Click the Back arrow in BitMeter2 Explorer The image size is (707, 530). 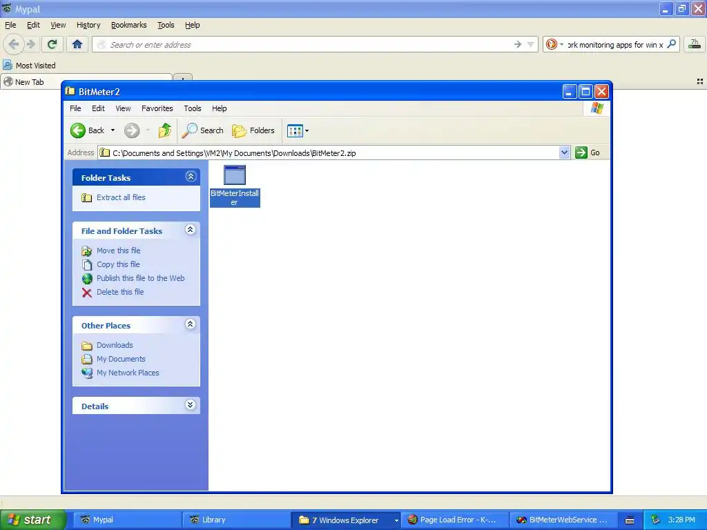coord(77,130)
